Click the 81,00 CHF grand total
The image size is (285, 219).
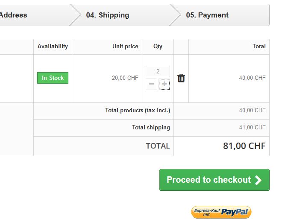coord(244,146)
